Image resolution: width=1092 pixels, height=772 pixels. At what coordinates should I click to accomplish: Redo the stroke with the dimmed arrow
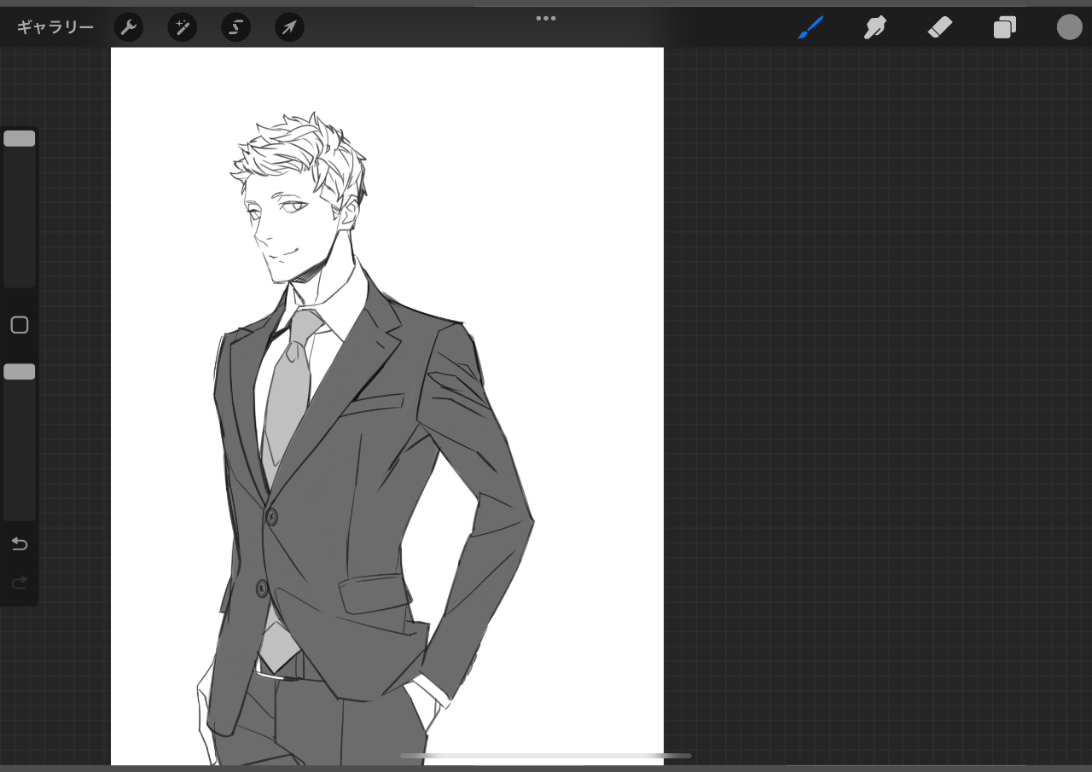20,583
